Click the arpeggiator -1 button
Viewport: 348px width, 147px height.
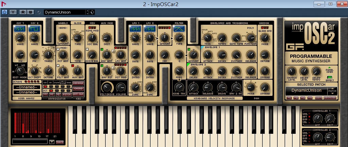[45, 94]
